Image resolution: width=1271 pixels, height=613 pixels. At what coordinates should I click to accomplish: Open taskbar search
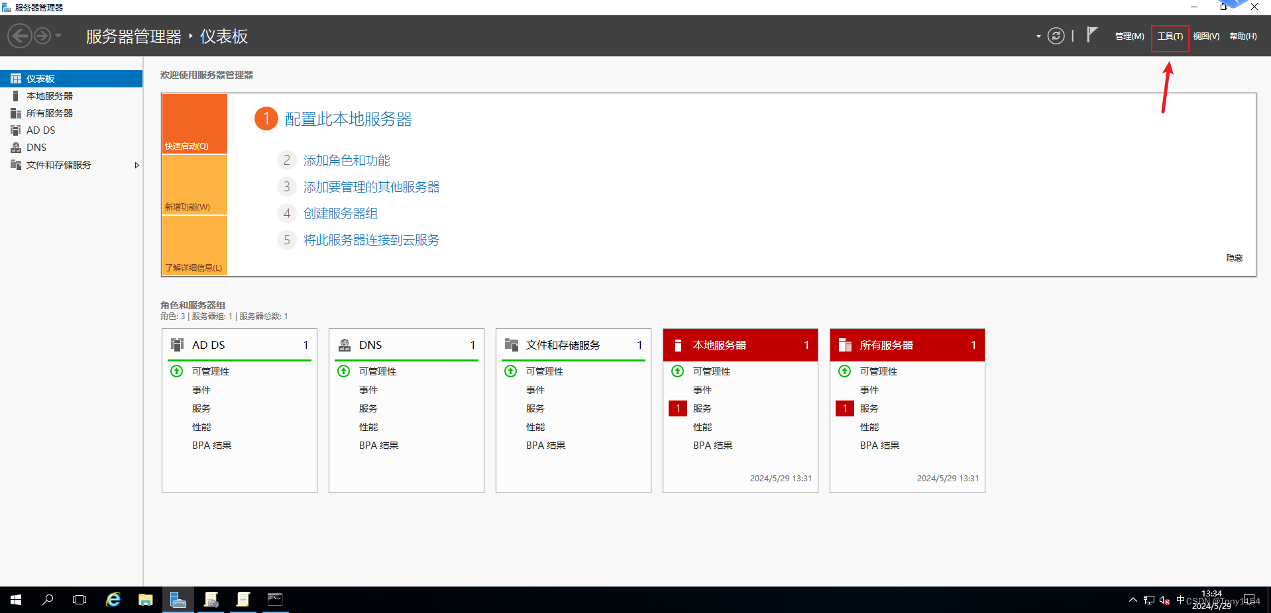pyautogui.click(x=48, y=600)
